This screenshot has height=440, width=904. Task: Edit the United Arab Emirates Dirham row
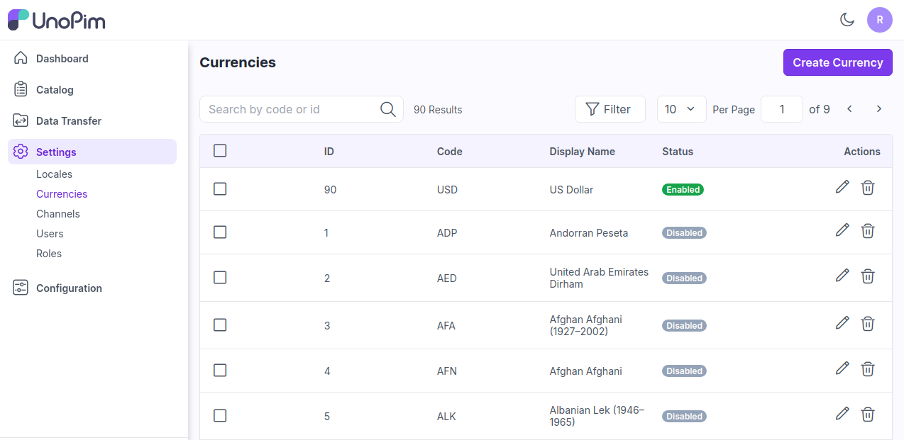click(842, 276)
